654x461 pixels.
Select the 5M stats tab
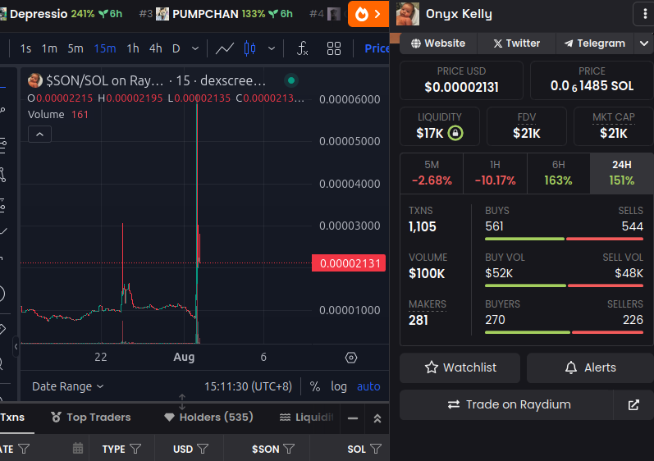432,173
